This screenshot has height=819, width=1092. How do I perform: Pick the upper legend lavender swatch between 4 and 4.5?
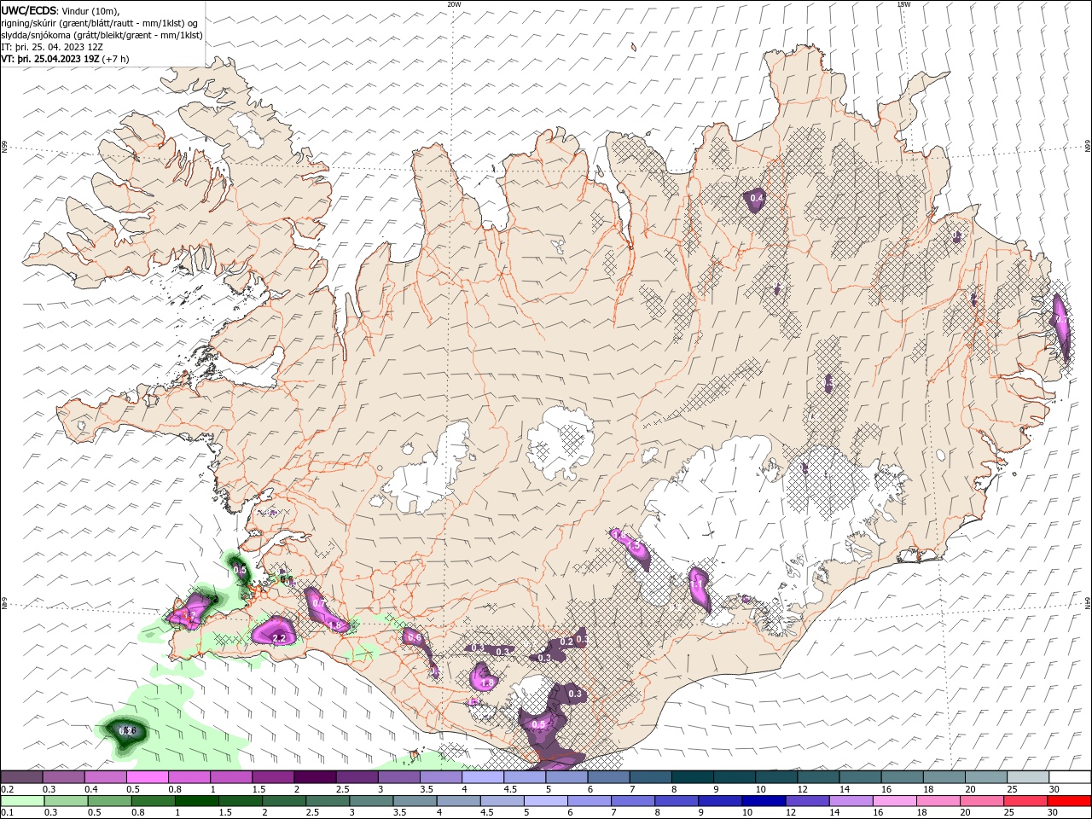[x=484, y=777]
